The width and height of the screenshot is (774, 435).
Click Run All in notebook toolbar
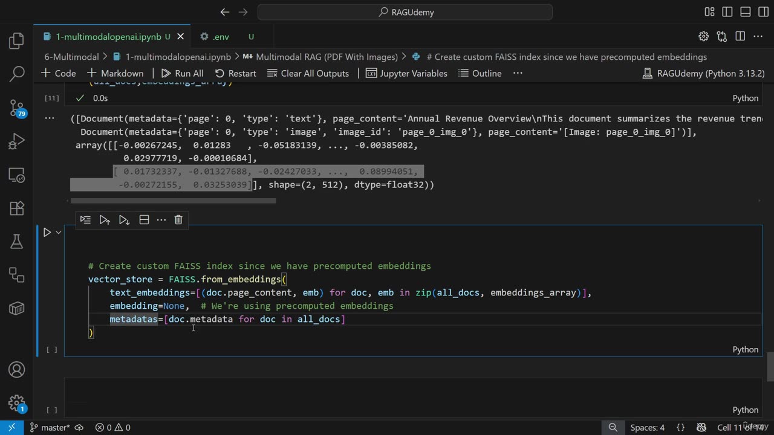click(182, 73)
